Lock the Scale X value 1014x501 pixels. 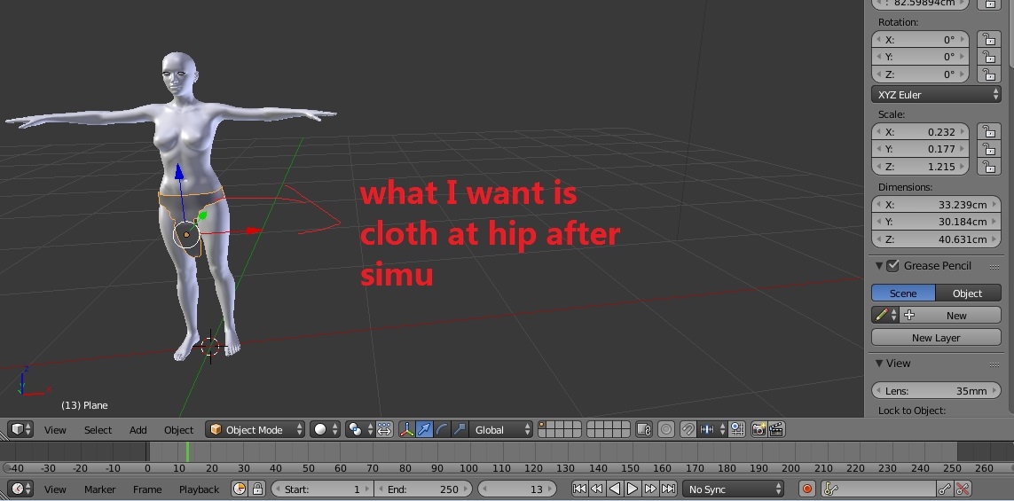point(989,131)
